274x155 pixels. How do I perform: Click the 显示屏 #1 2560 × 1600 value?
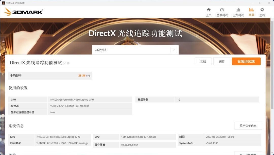click(62, 143)
